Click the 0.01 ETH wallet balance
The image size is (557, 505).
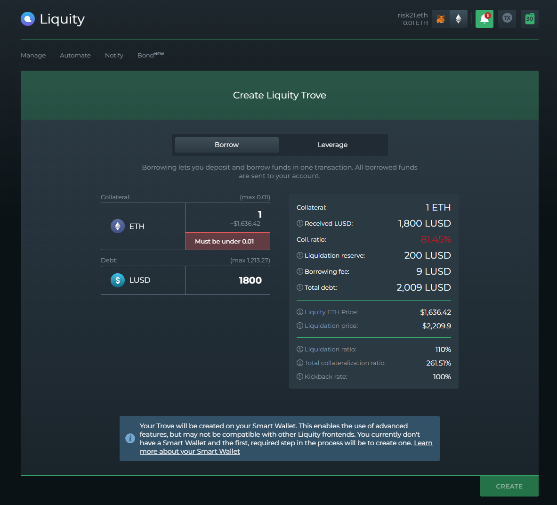point(415,23)
